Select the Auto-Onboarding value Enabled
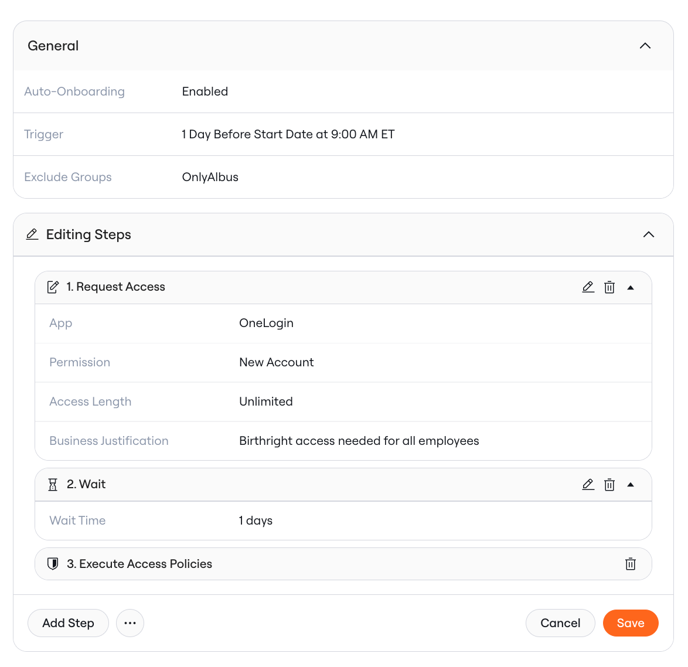Image resolution: width=688 pixels, height=667 pixels. (x=205, y=91)
